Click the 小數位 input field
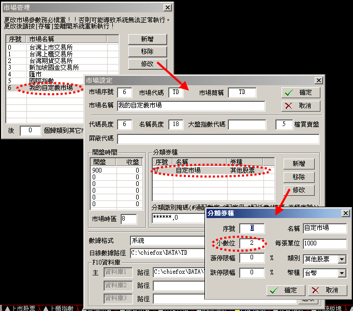 point(252,243)
